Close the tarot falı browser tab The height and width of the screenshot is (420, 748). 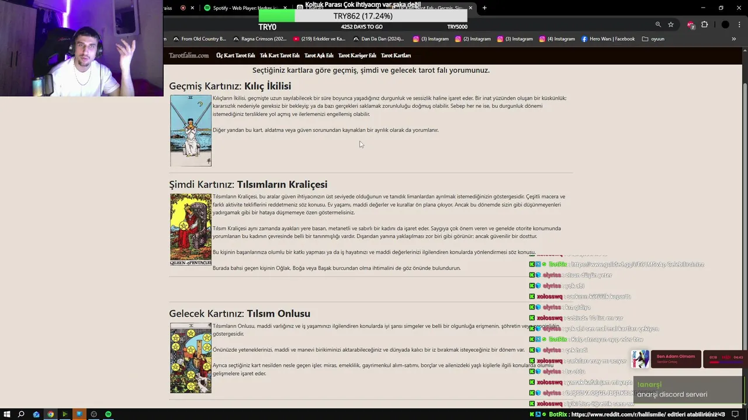tap(470, 8)
